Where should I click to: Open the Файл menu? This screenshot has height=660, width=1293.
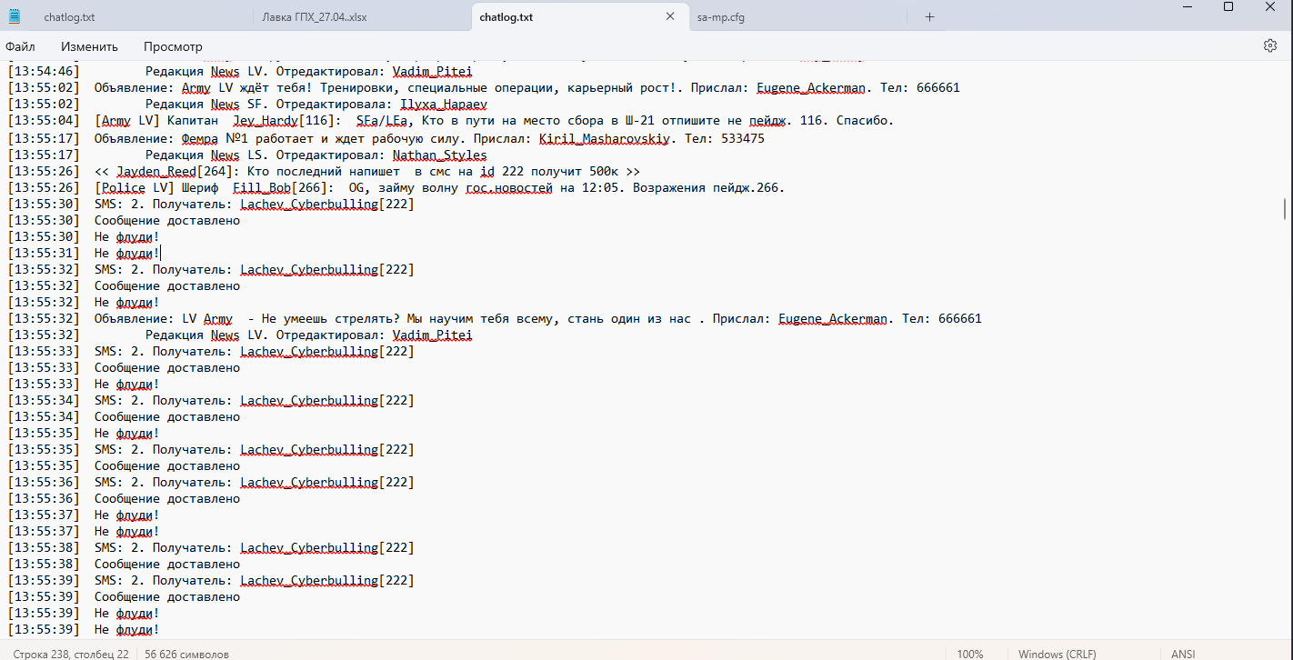[x=20, y=46]
